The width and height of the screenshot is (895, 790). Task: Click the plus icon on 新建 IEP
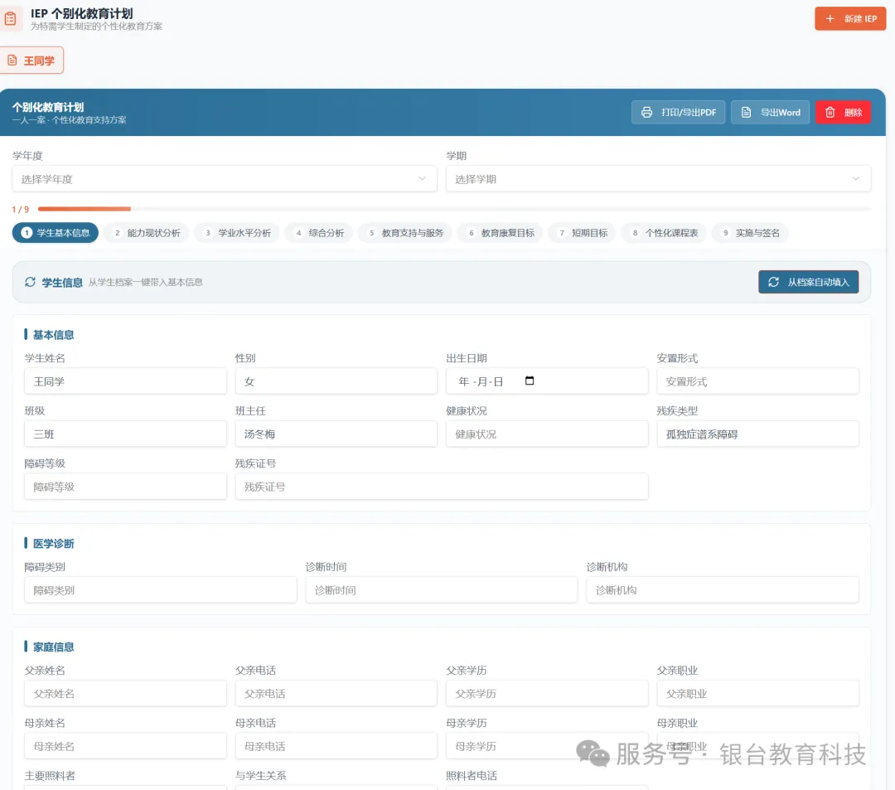click(830, 19)
